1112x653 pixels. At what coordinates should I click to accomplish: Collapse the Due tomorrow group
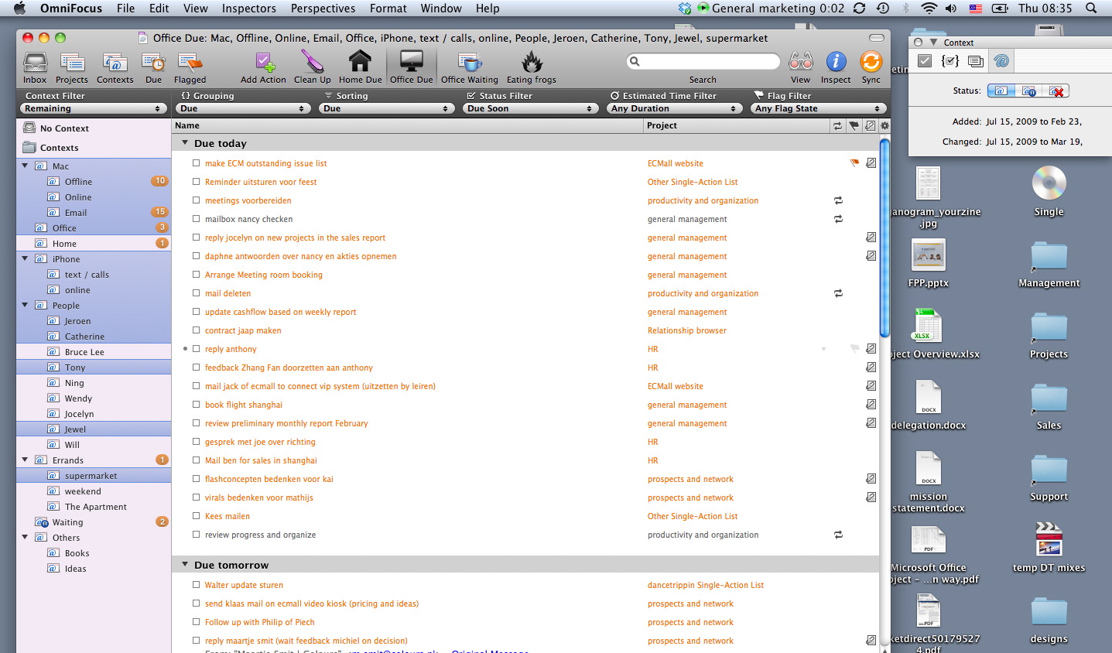tap(185, 565)
